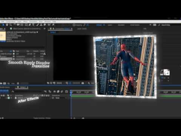Open the Animation menu
This screenshot has width=181, height=136.
33,22
